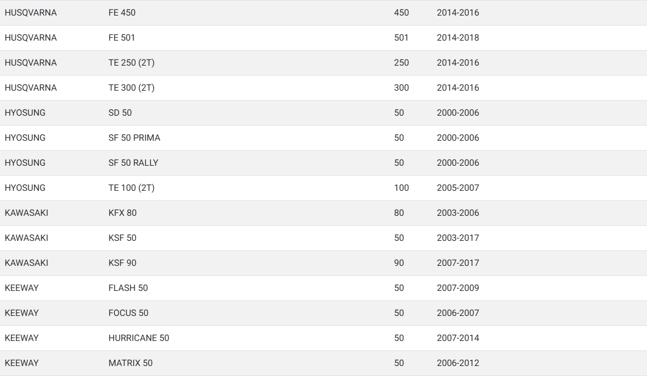Select the HYOSUNG SD 50 entry
Viewport: 647px width, 376px height.
point(324,113)
